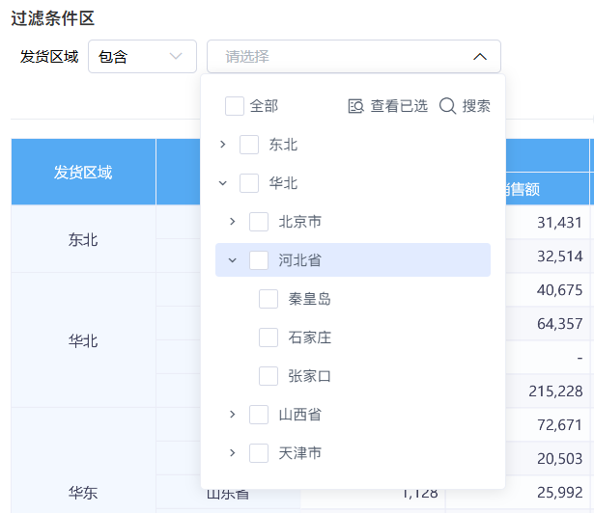Click the 查看已选 view-selected icon
594x513 pixels.
tap(355, 106)
